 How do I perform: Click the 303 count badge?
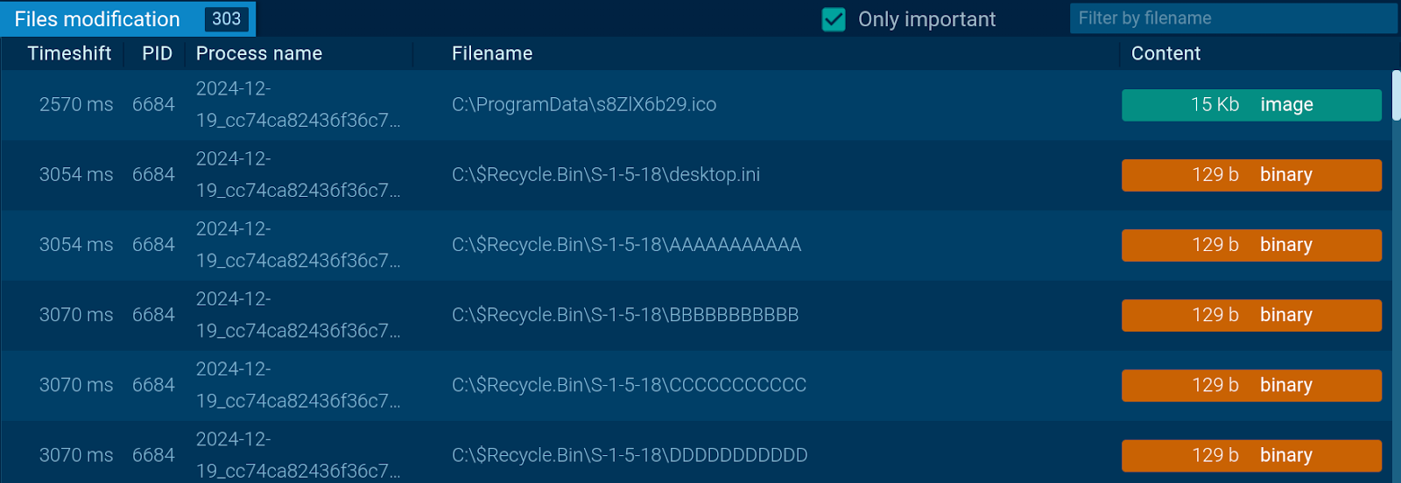tap(226, 19)
